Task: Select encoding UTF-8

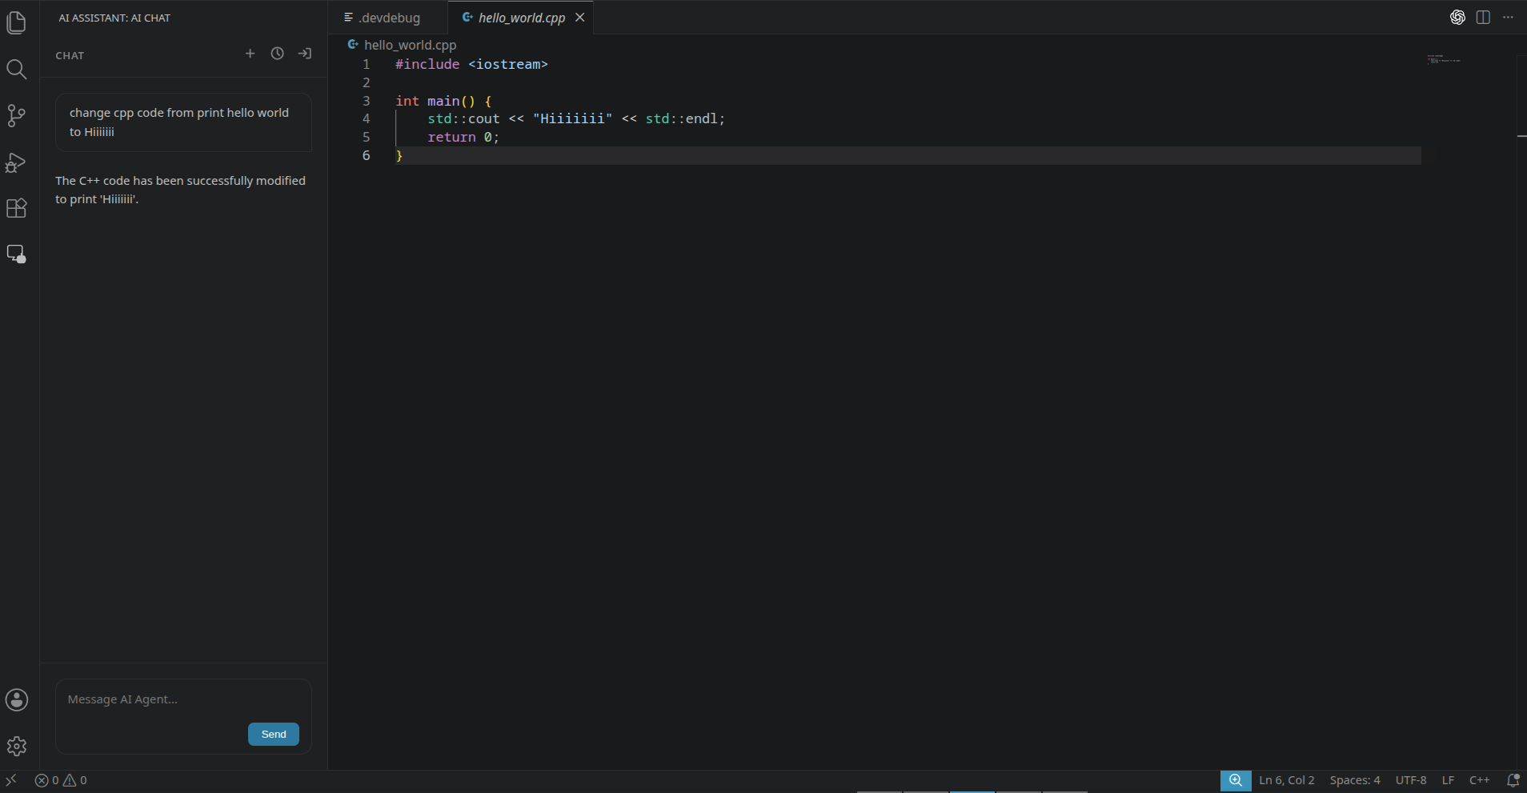Action: click(1411, 780)
